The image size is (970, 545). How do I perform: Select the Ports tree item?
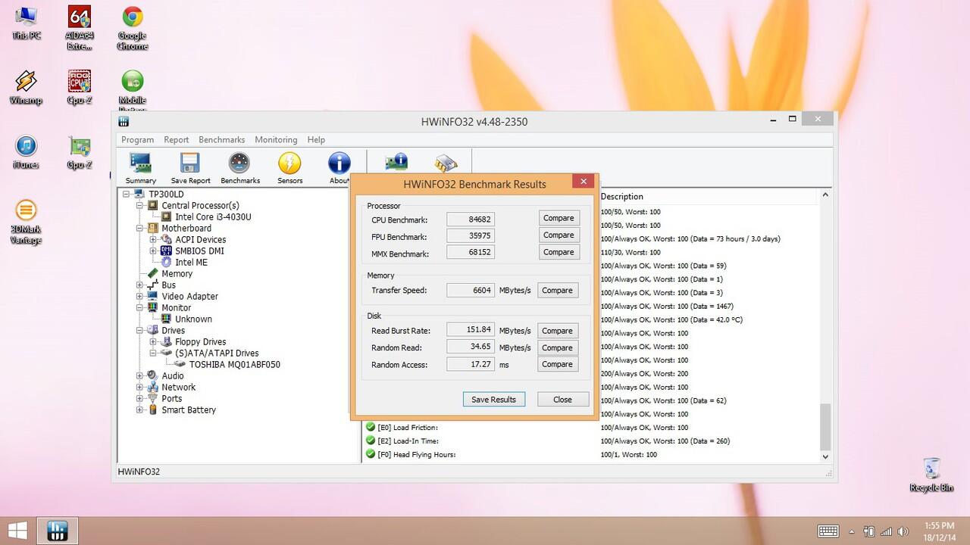click(172, 399)
